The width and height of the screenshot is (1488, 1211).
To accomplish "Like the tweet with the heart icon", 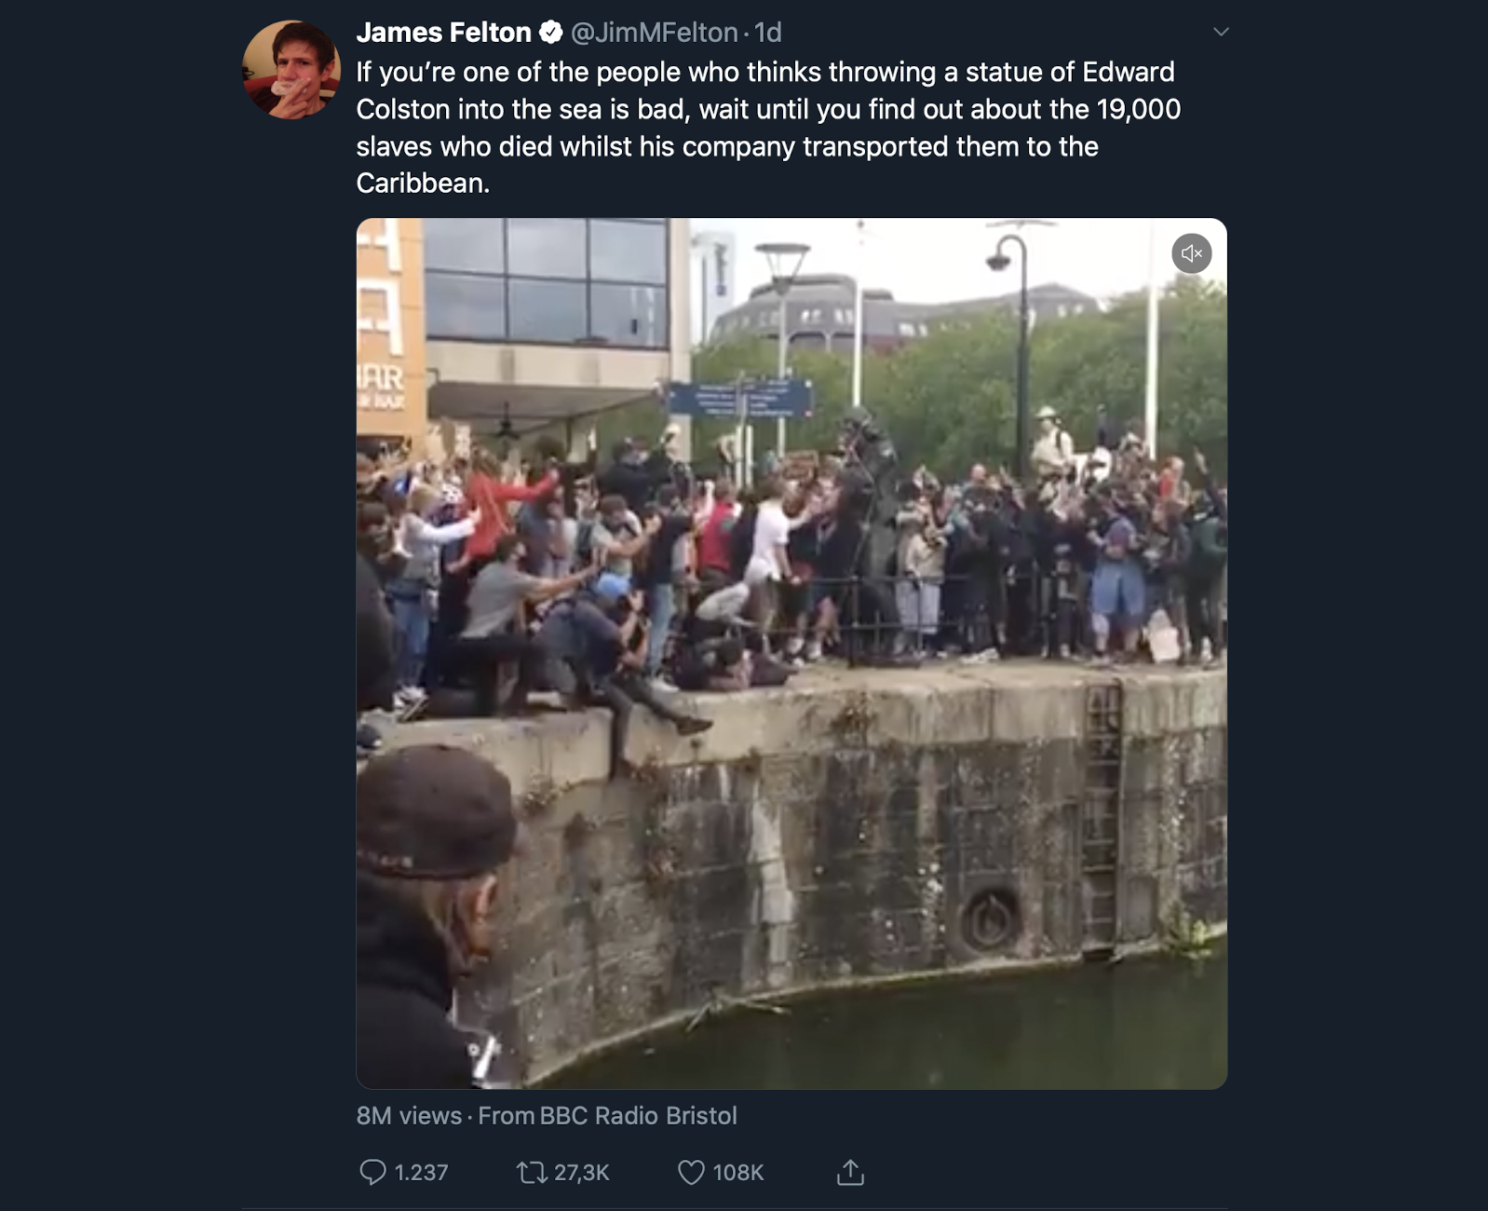I will point(691,1172).
